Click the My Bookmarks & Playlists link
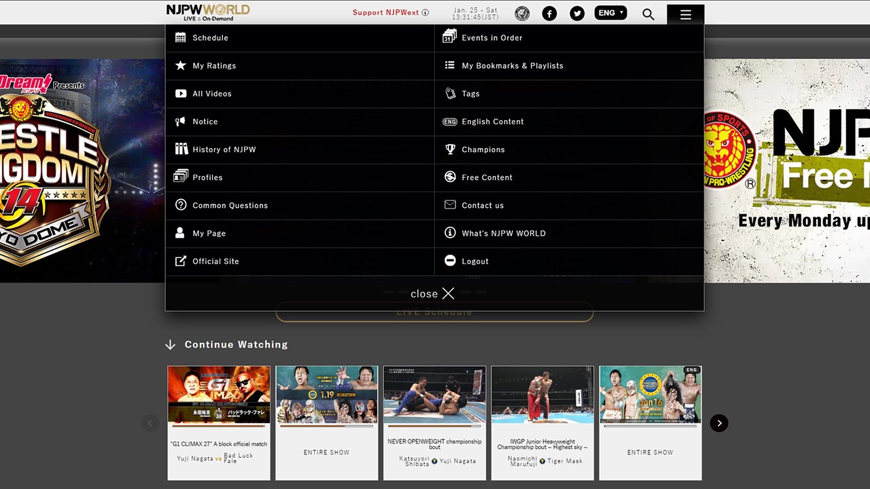This screenshot has height=489, width=870. [x=512, y=66]
